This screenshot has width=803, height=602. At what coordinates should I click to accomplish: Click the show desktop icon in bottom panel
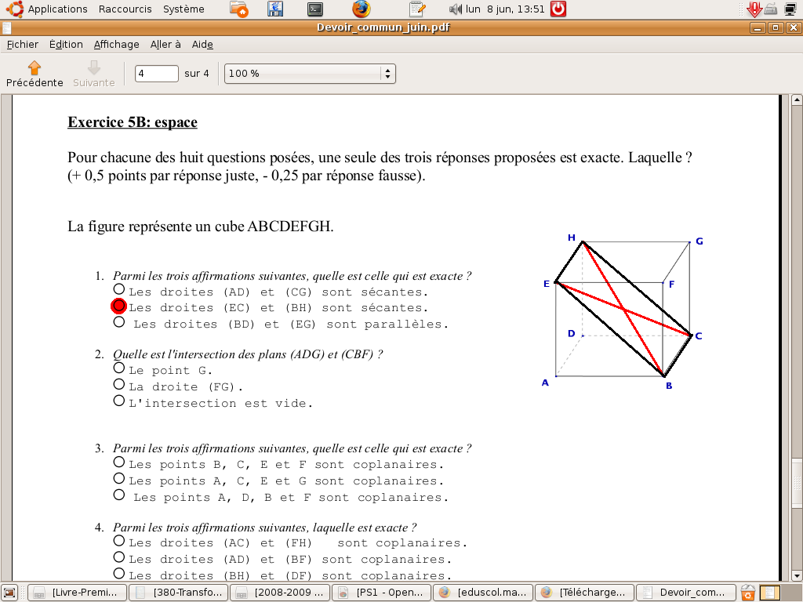click(9, 593)
